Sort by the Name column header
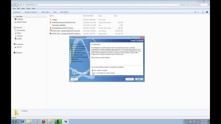 point(51,16)
